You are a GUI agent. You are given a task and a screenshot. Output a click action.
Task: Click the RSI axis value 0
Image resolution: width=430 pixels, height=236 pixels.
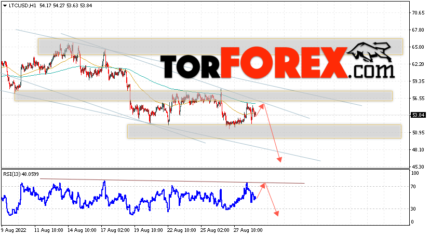click(412, 222)
